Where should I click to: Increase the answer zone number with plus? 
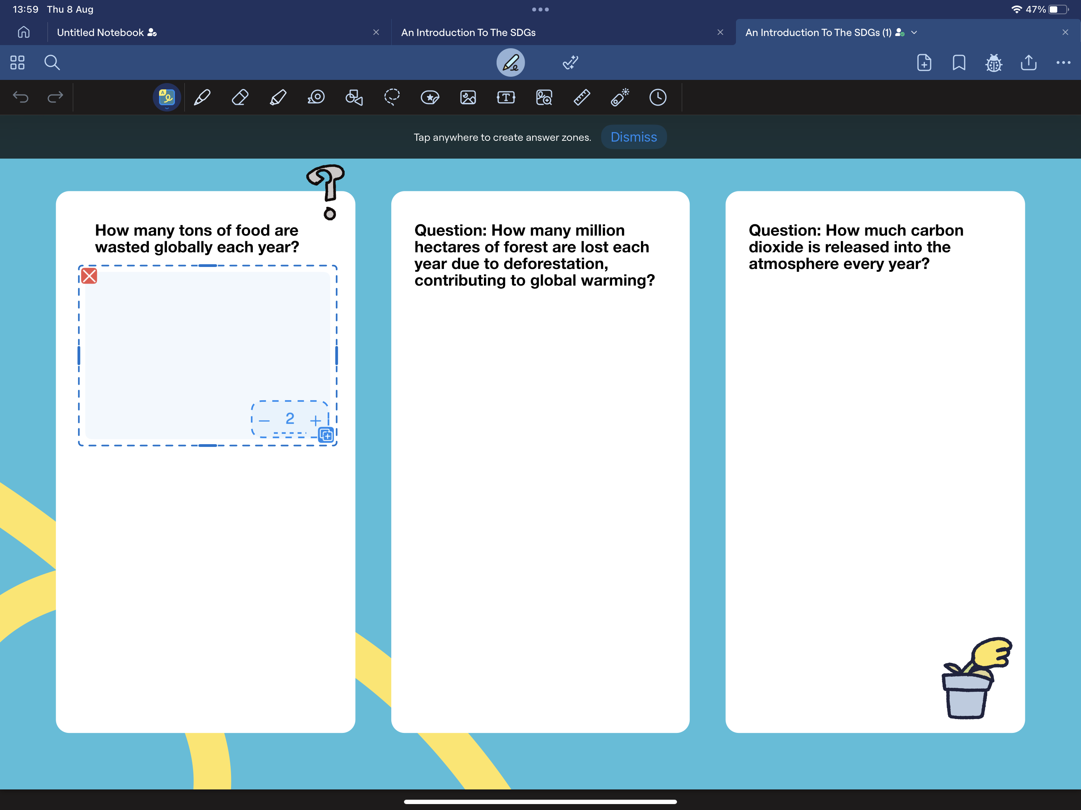tap(316, 420)
